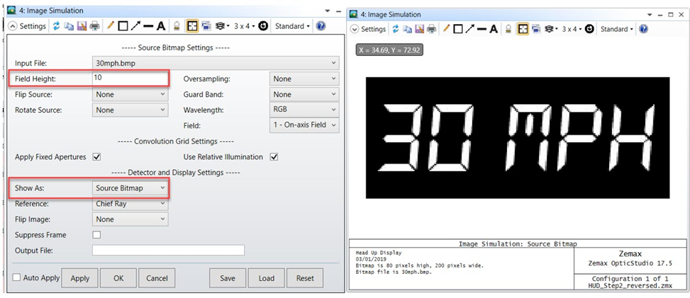Screen dimensions: 690x298
Task: Click the lock window icon in left toolbar
Action: pos(177,26)
